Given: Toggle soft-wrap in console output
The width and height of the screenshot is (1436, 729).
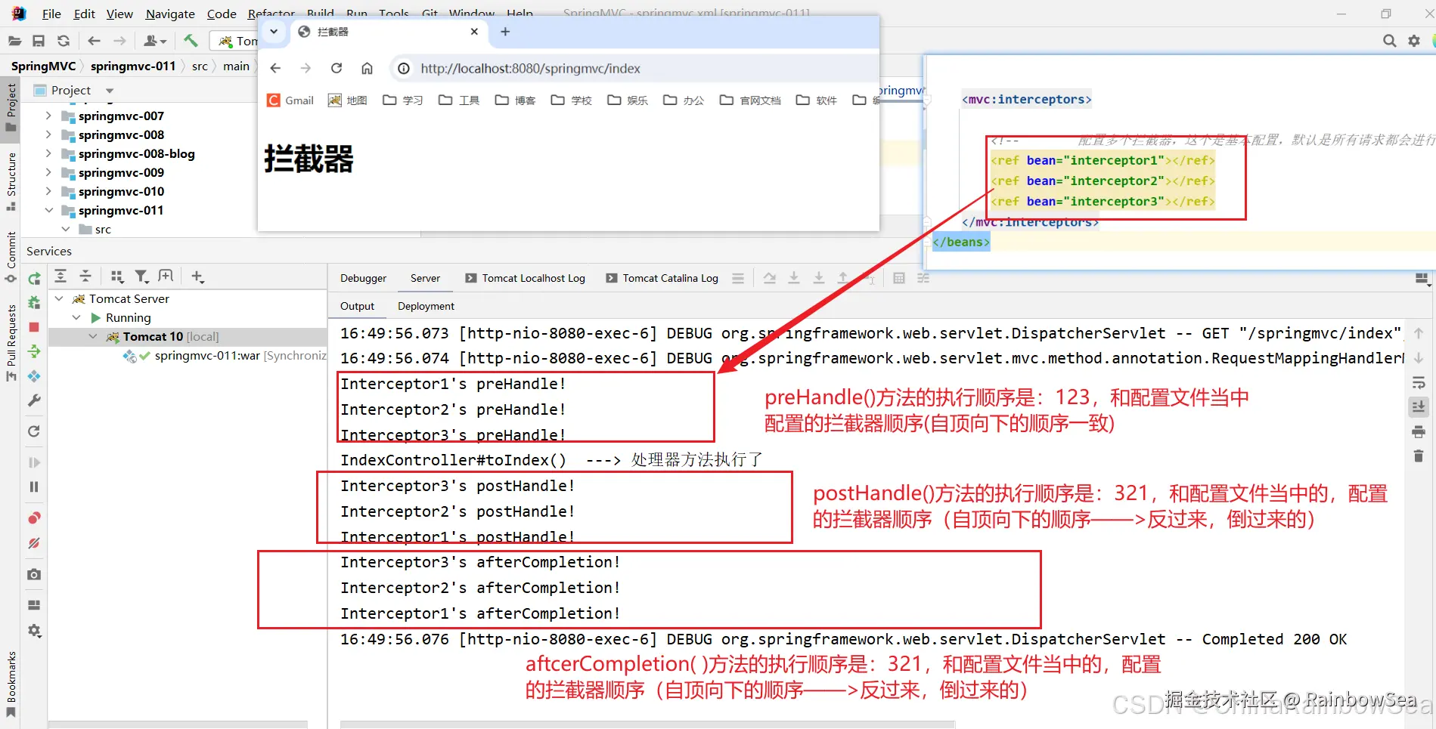Looking at the screenshot, I should (x=1419, y=384).
